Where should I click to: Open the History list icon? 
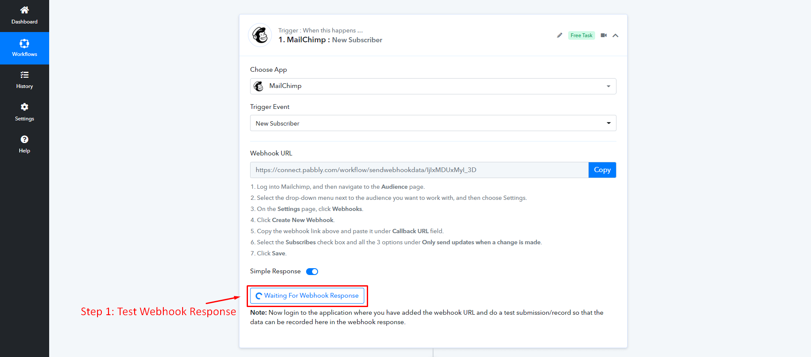pyautogui.click(x=24, y=75)
